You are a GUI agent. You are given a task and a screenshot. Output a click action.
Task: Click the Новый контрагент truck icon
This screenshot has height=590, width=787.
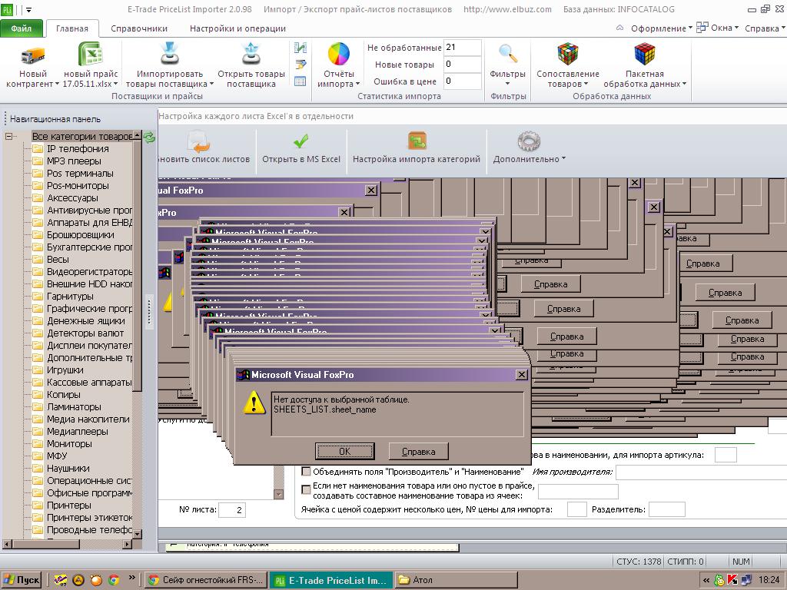click(32, 55)
